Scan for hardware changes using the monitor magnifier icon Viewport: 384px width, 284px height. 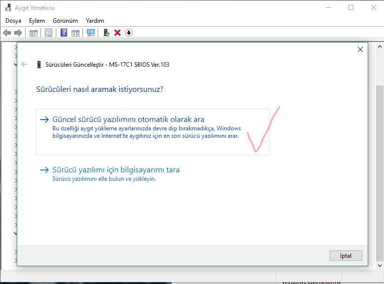(91, 33)
